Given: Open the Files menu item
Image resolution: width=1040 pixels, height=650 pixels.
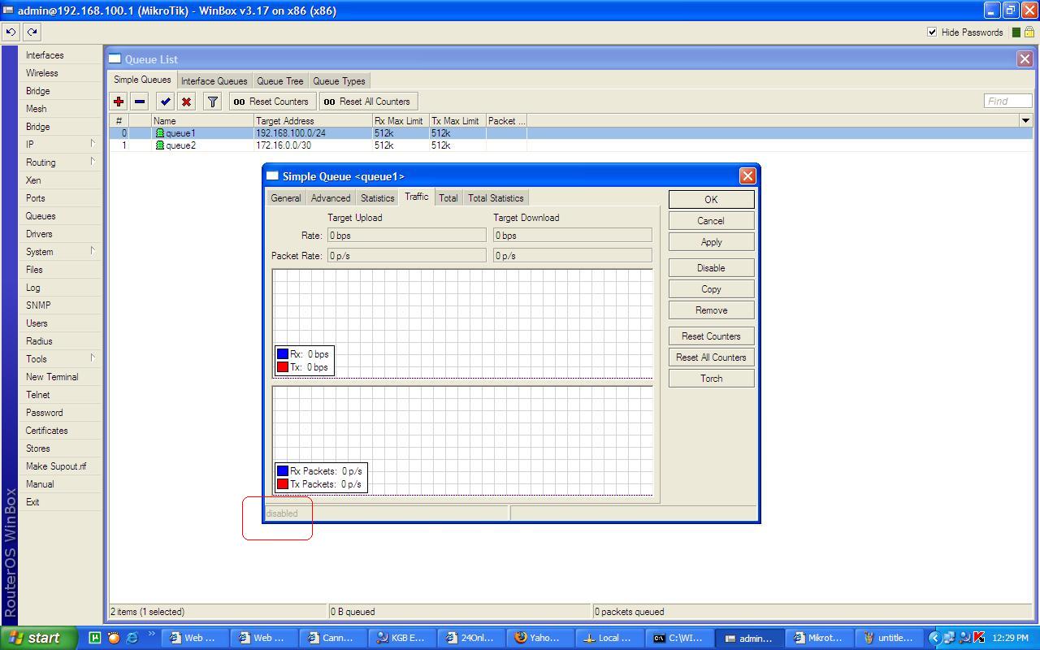Looking at the screenshot, I should point(34,270).
